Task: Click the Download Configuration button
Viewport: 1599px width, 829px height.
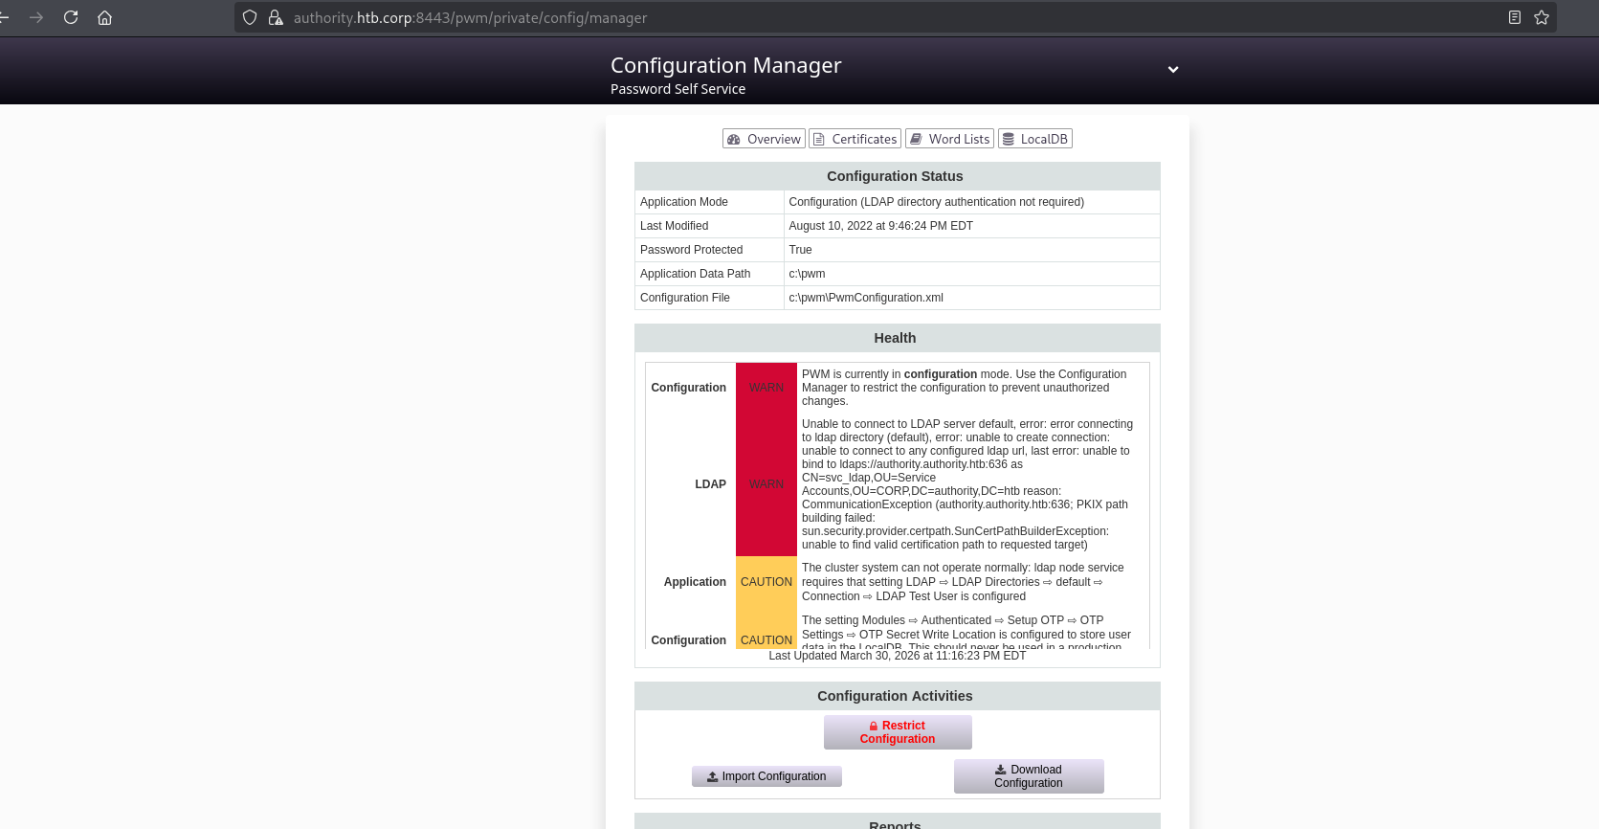Action: tap(1029, 776)
